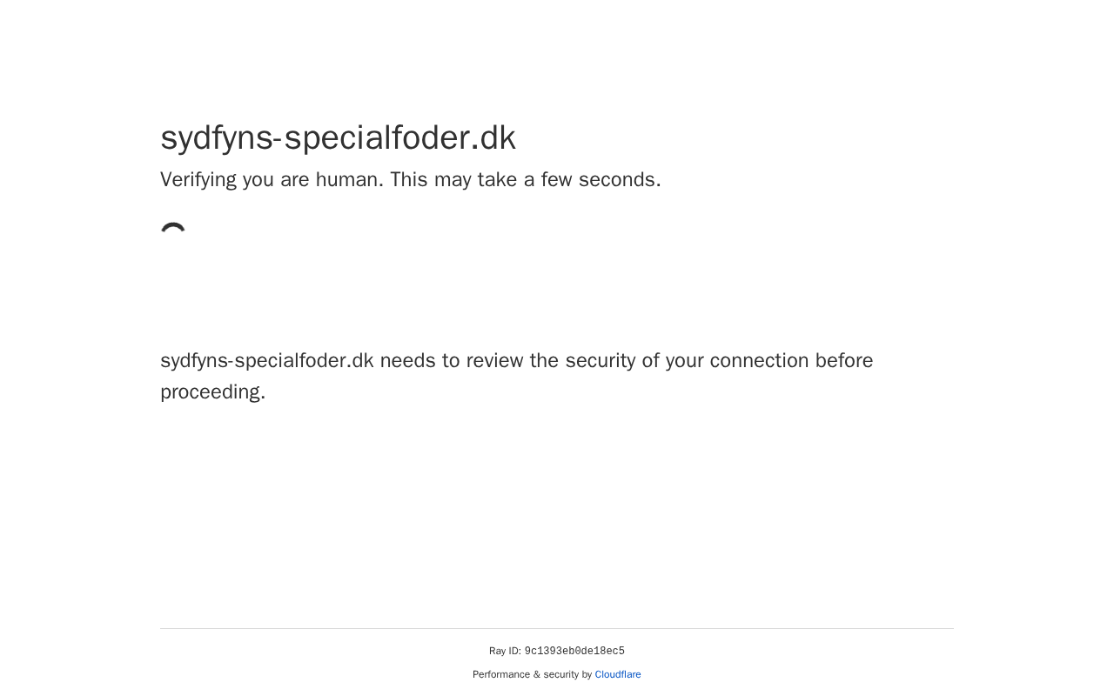Image resolution: width=1114 pixels, height=696 pixels.
Task: Click "This may take a few seconds" text
Action: (x=525, y=180)
